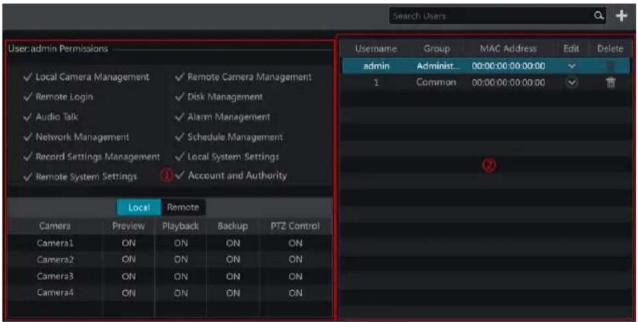
Task: Click the Backup column header
Action: tap(233, 226)
